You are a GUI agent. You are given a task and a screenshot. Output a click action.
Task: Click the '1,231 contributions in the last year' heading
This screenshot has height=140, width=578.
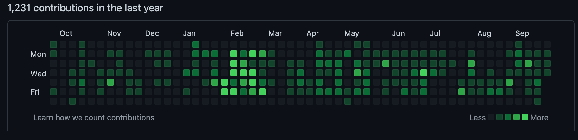pyautogui.click(x=85, y=8)
